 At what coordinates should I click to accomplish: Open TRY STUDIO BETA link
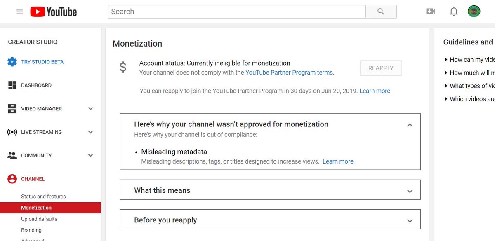click(42, 62)
